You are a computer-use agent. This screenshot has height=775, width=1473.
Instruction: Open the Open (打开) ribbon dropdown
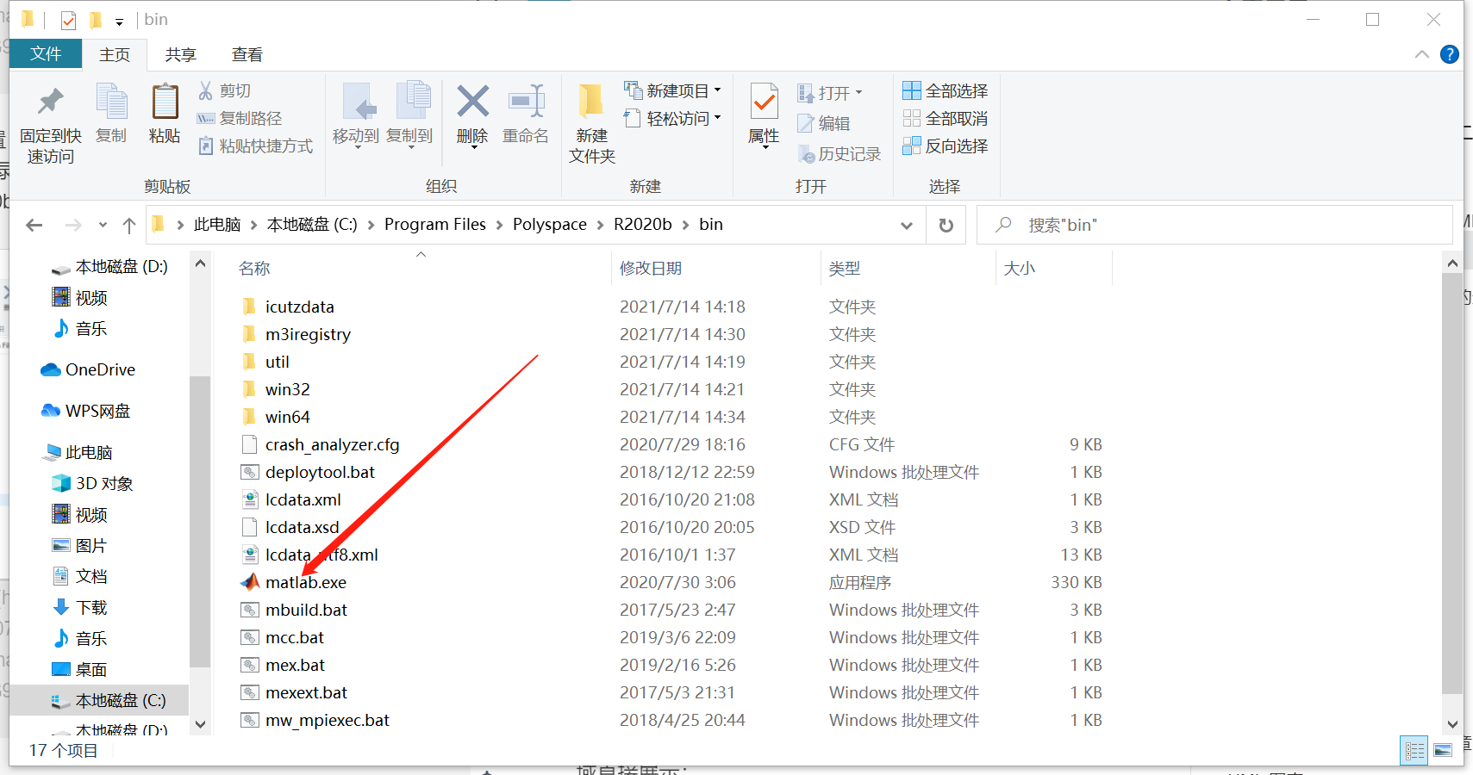830,92
